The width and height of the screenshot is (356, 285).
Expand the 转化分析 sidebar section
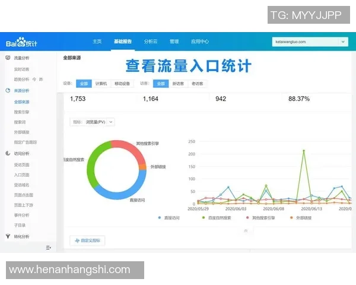[x=21, y=236]
